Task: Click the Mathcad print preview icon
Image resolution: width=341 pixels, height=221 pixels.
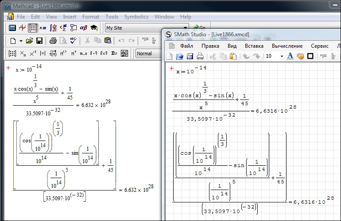Action: pyautogui.click(x=63, y=41)
